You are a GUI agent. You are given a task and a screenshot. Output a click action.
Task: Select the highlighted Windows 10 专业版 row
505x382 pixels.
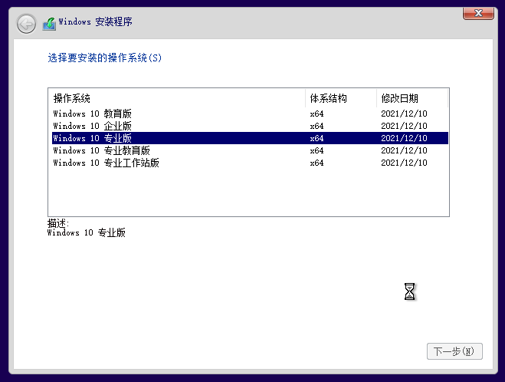click(x=250, y=138)
